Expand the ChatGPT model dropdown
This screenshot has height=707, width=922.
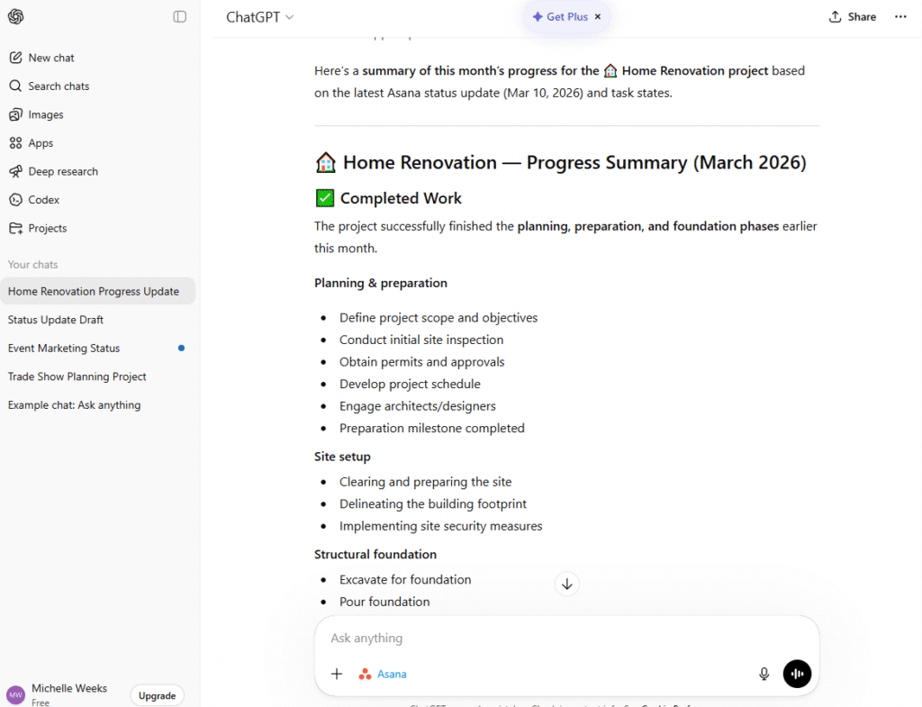click(x=259, y=17)
